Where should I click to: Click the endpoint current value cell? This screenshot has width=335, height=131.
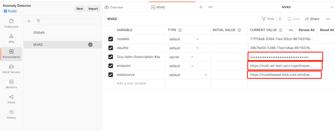point(285,66)
